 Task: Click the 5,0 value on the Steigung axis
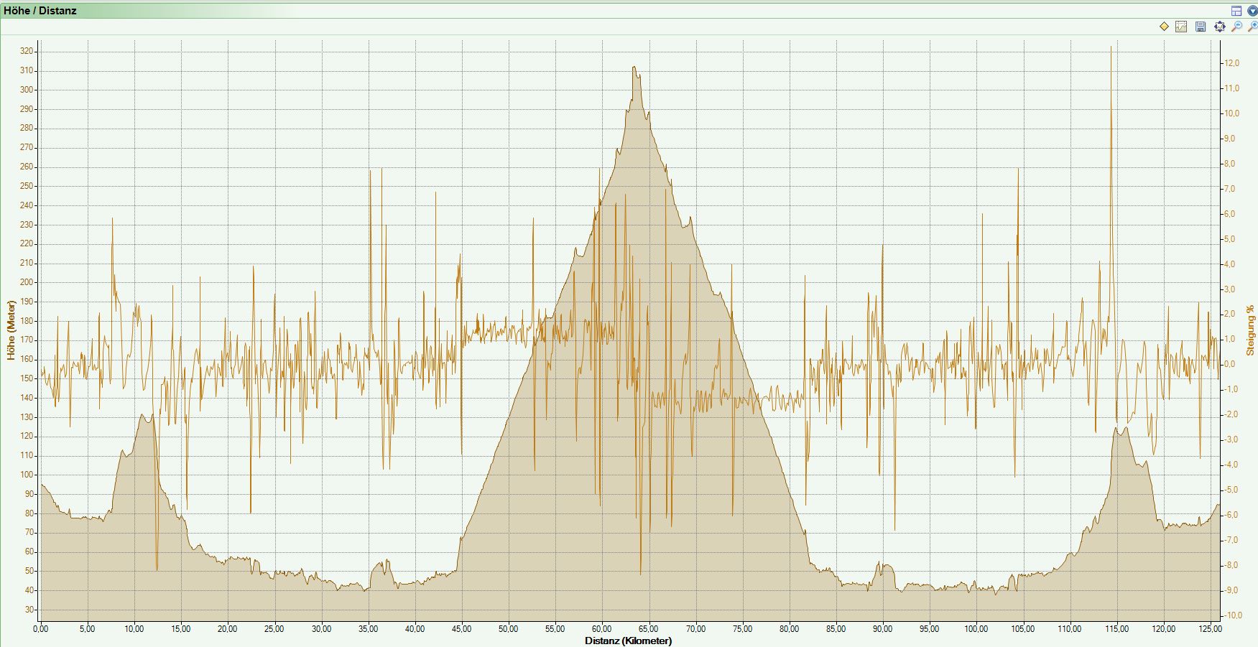(1230, 239)
